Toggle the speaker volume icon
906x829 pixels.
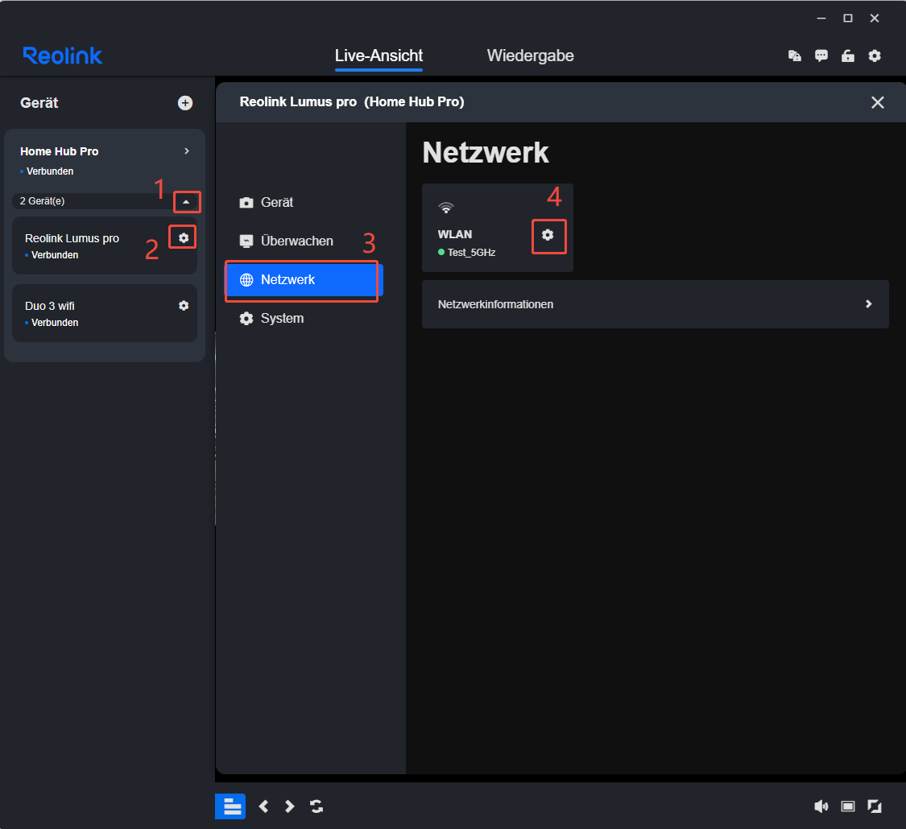(821, 806)
